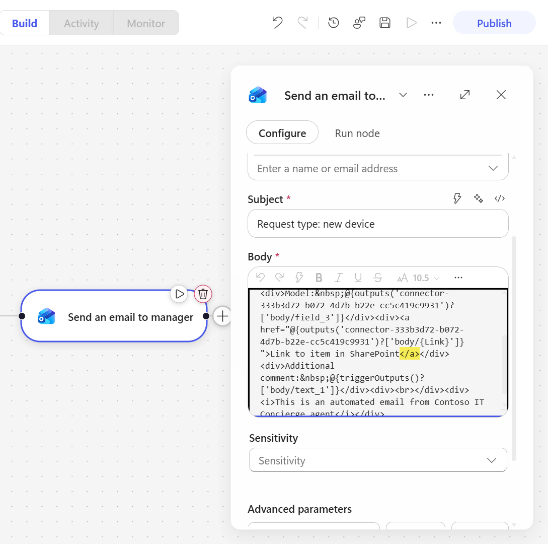
Task: Undo in the Body editor toolbar
Action: [260, 278]
